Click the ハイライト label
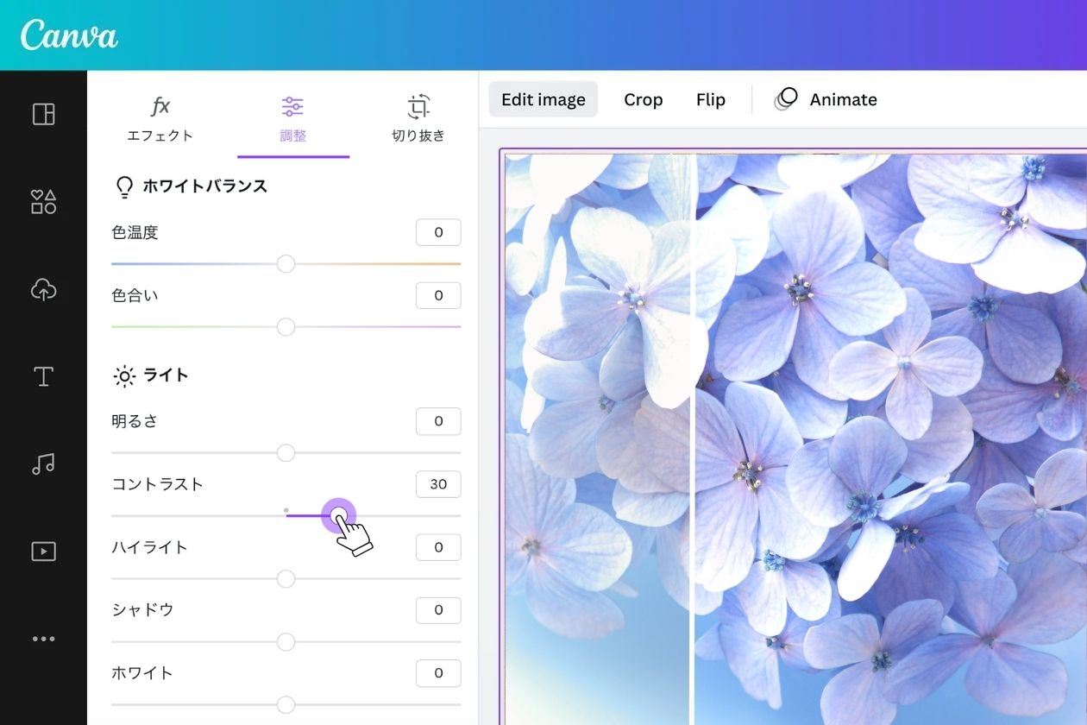This screenshot has width=1087, height=725. pos(150,547)
